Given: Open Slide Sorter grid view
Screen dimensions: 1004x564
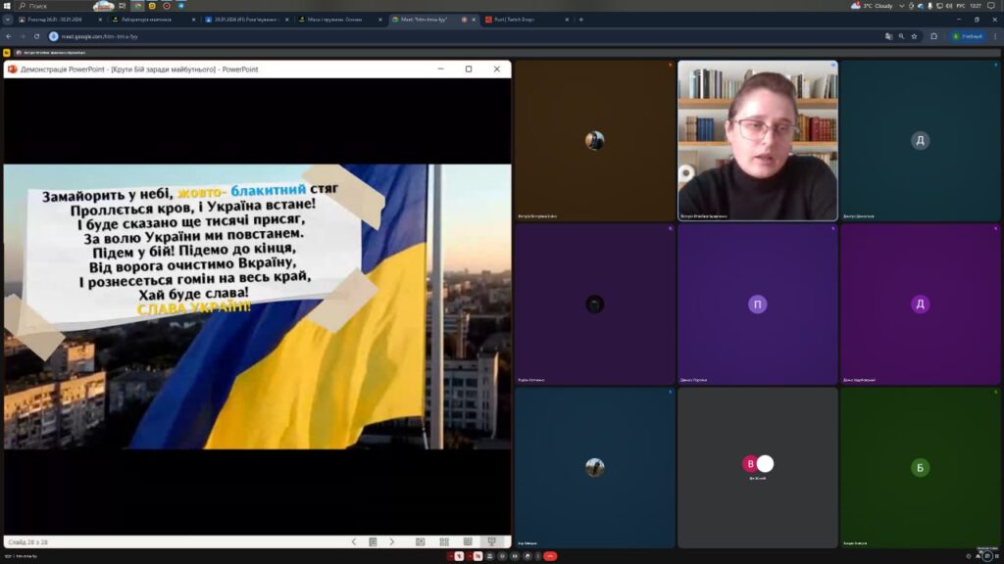Looking at the screenshot, I should point(444,541).
